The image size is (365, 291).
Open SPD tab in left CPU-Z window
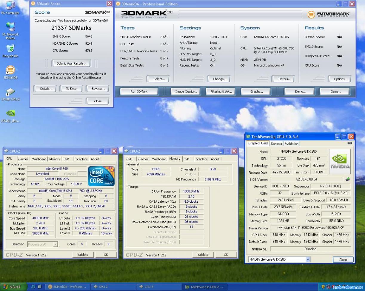(67, 159)
